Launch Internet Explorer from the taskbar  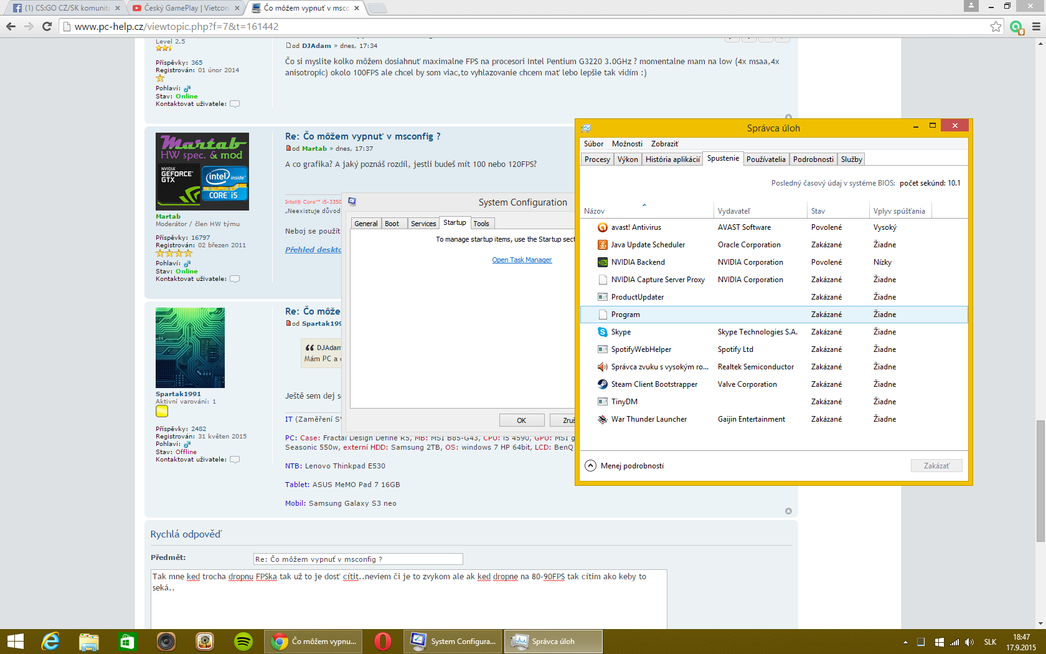click(50, 642)
